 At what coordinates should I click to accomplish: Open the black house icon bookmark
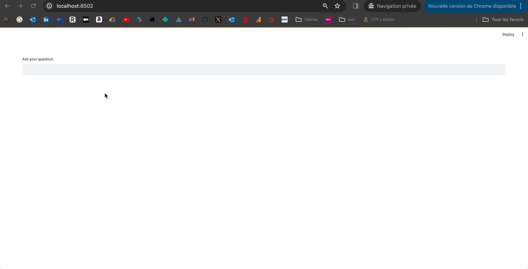152,20
